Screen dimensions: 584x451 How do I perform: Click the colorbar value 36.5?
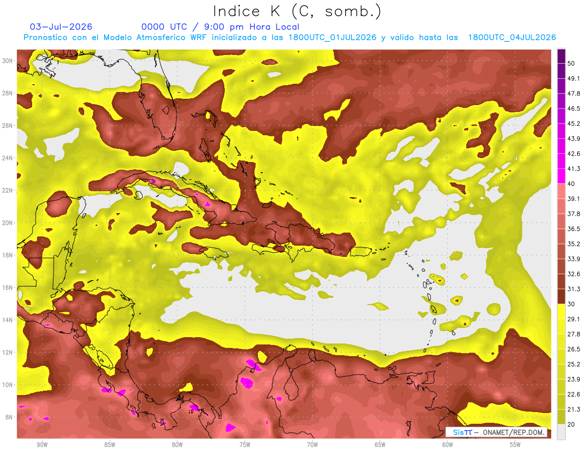point(573,229)
